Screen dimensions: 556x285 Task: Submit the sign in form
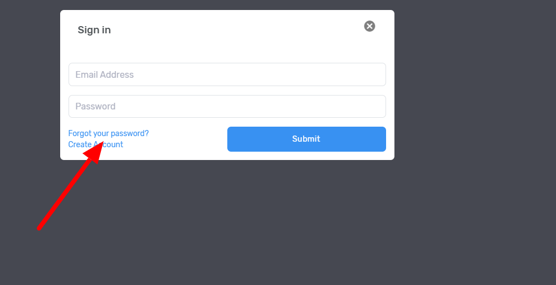[x=306, y=139]
